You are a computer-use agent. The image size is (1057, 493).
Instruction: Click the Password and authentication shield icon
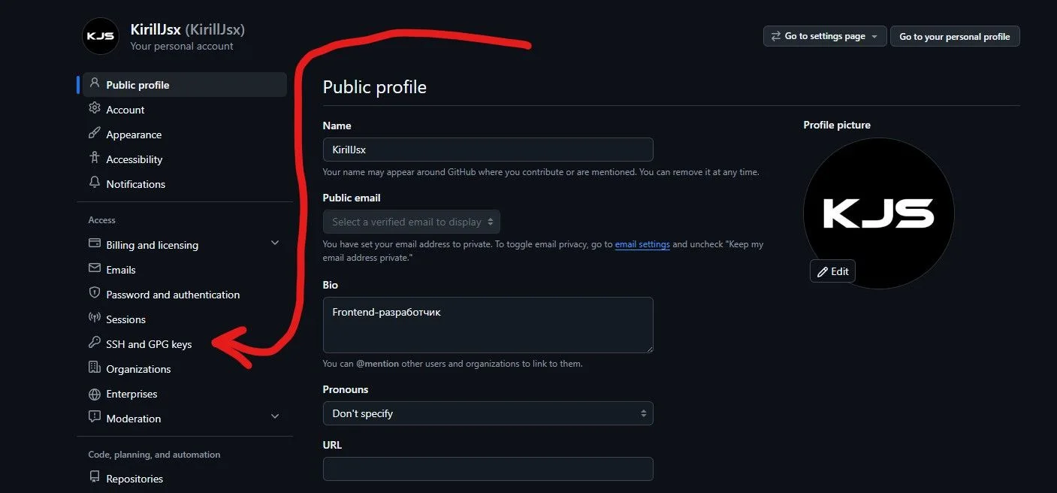pyautogui.click(x=95, y=294)
